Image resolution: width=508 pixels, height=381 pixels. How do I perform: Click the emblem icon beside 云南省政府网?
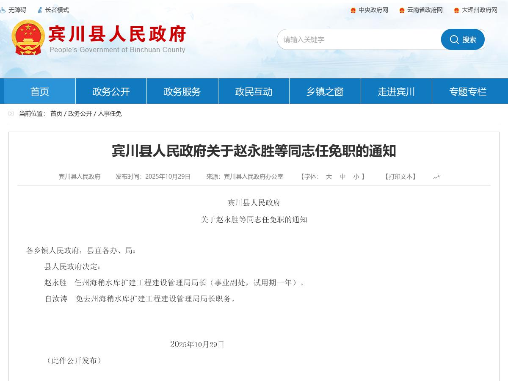coord(402,10)
